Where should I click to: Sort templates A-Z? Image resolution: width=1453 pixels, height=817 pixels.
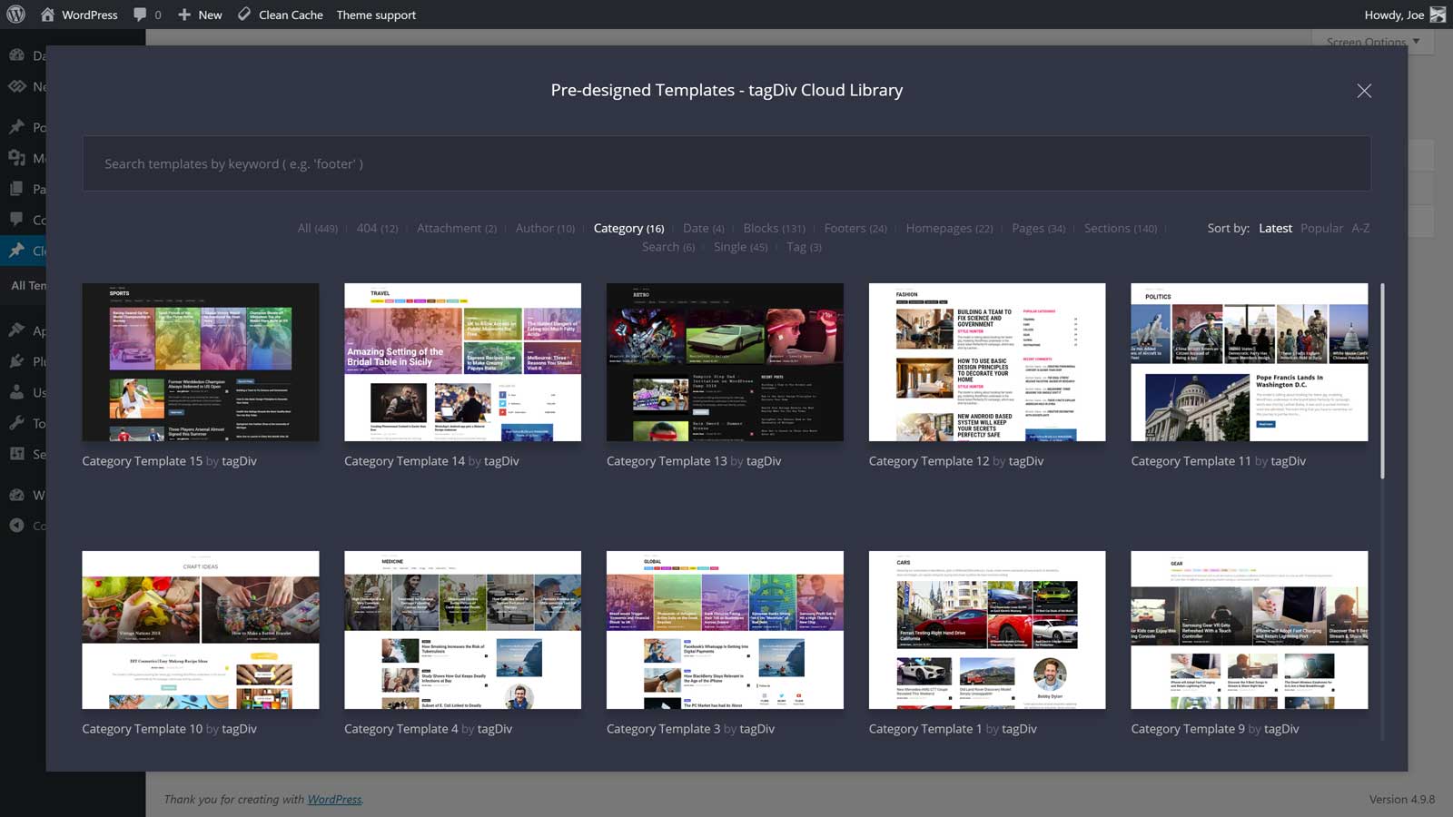tap(1360, 228)
